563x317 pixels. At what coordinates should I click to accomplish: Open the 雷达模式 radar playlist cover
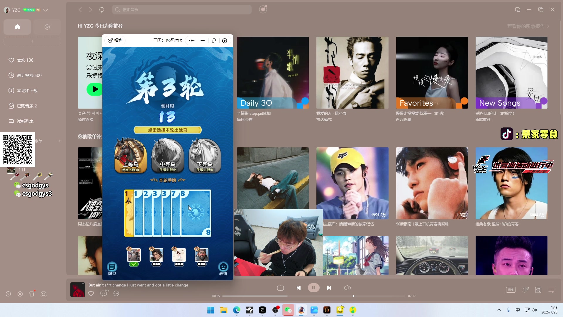(352, 72)
